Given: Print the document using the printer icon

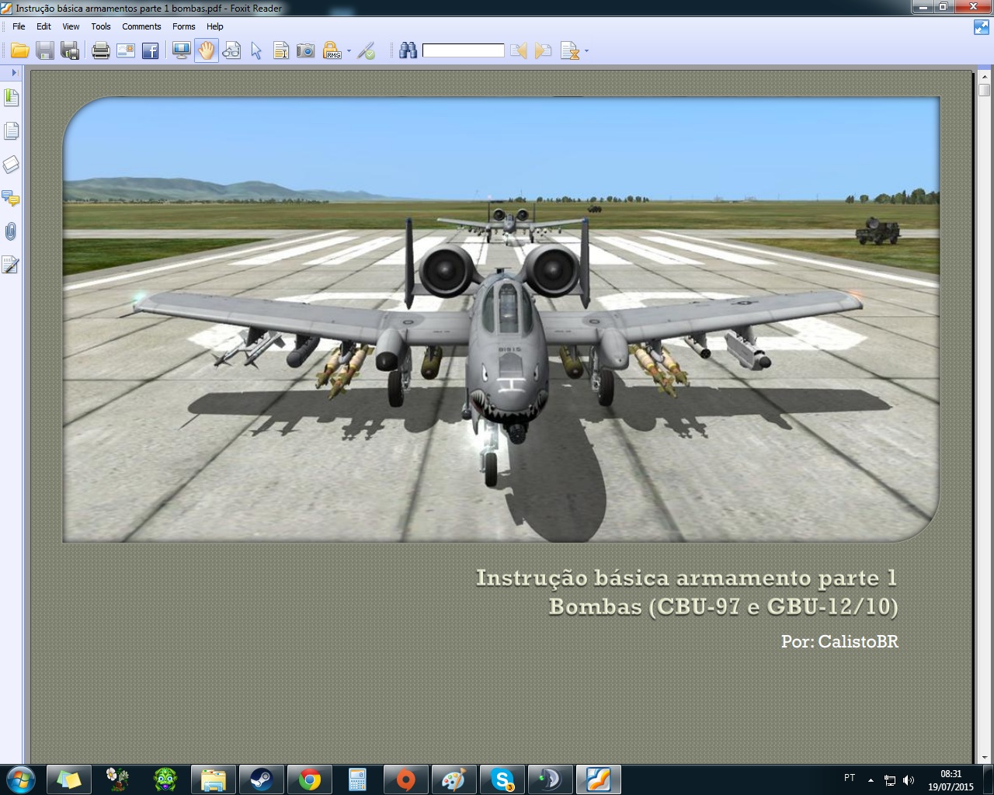Looking at the screenshot, I should pos(100,51).
